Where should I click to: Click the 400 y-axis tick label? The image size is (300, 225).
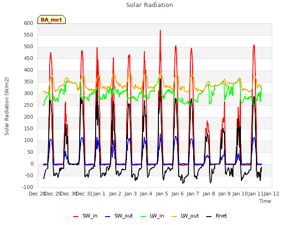29,70
